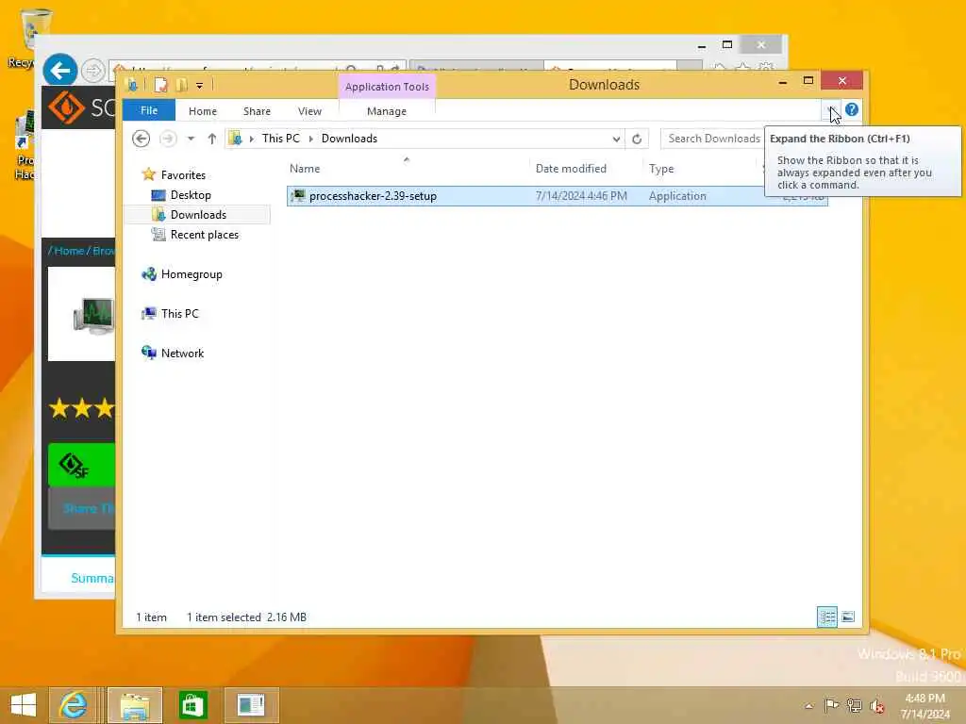Open the Windows Start button

(x=24, y=705)
